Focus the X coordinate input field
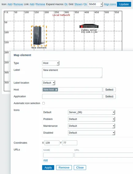 pos(52,143)
